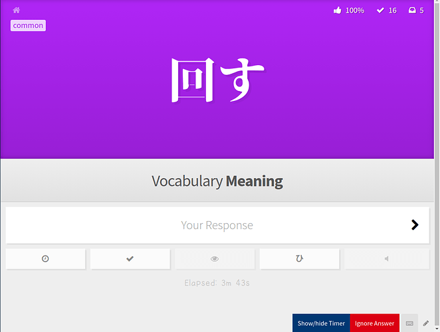Screen dimensions: 440x332
Task: Click the keyboard shortcuts icon
Action: coord(409,323)
